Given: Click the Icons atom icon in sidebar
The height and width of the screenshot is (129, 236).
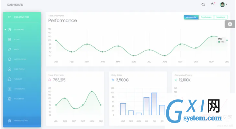Looking at the screenshot, I should tap(10, 39).
